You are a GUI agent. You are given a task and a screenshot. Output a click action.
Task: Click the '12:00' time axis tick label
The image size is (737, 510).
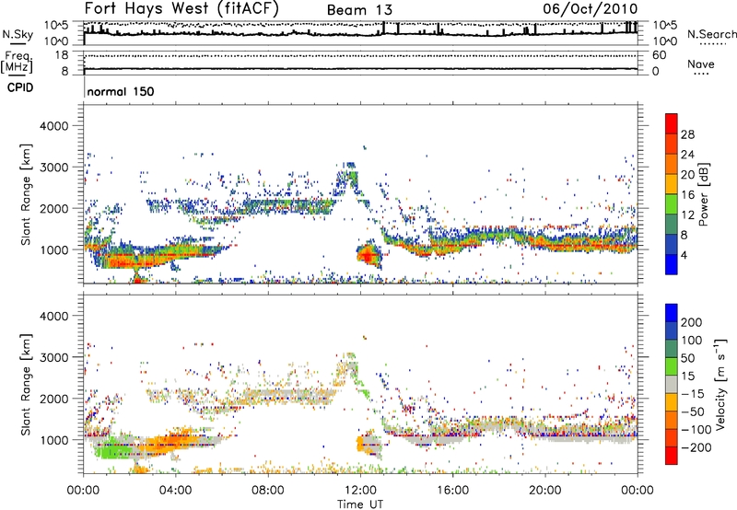click(360, 491)
